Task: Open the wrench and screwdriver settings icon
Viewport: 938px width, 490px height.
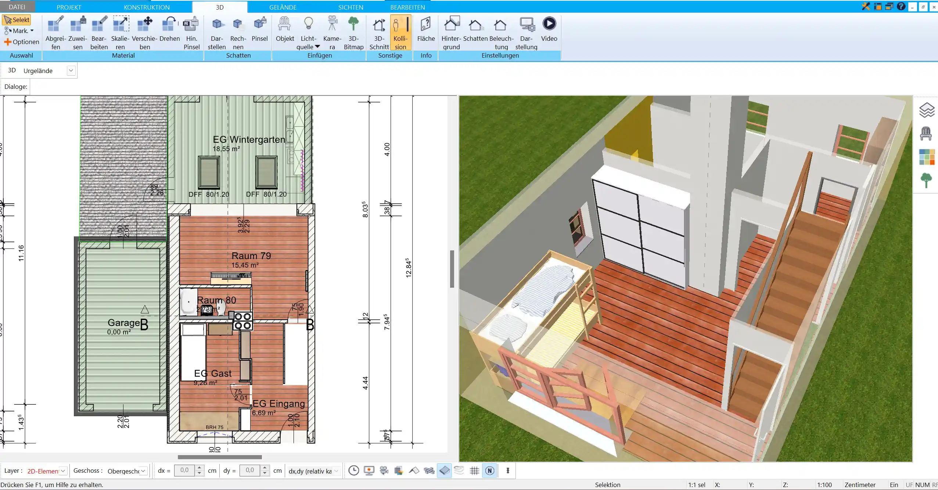Action: pos(866,6)
